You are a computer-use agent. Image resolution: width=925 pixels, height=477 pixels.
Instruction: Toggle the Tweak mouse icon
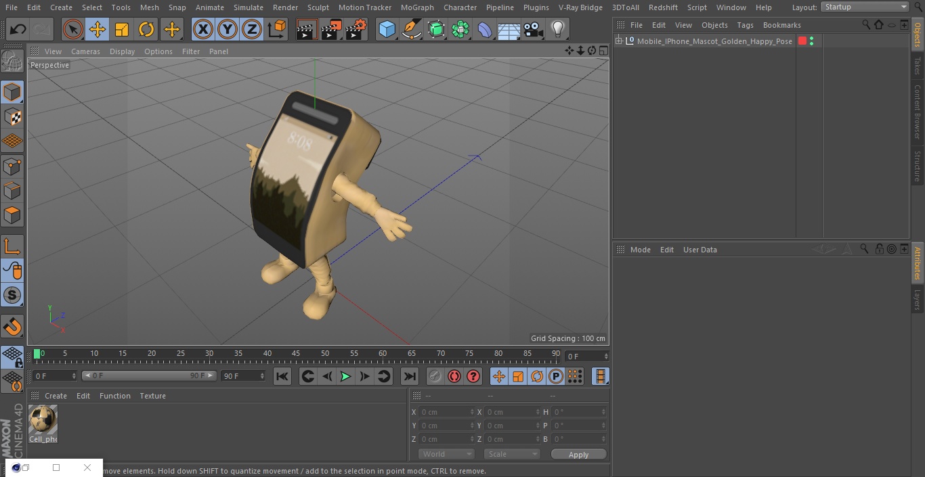point(12,271)
